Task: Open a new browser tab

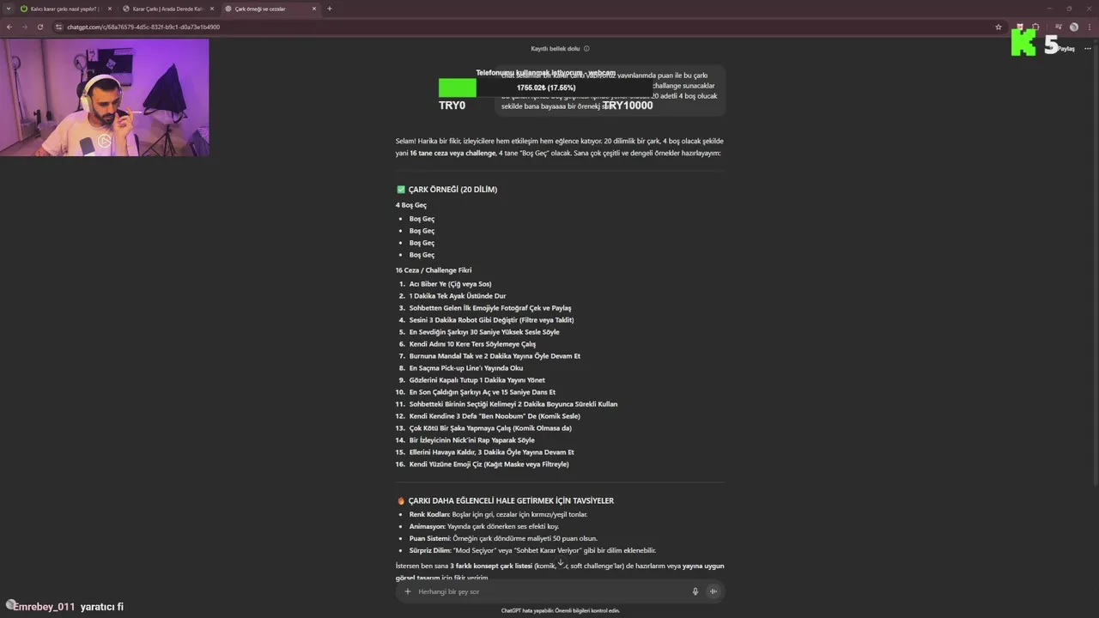Action: (330, 9)
